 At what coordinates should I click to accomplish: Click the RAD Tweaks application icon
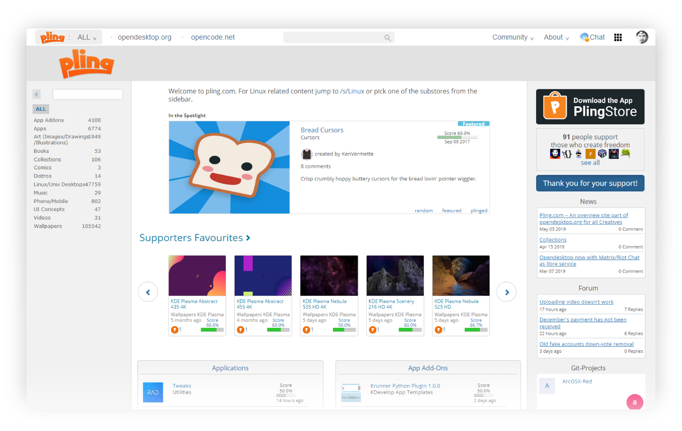[x=153, y=392]
